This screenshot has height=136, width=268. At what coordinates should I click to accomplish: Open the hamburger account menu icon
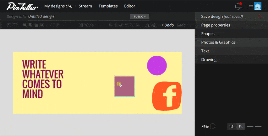pos(251,6)
